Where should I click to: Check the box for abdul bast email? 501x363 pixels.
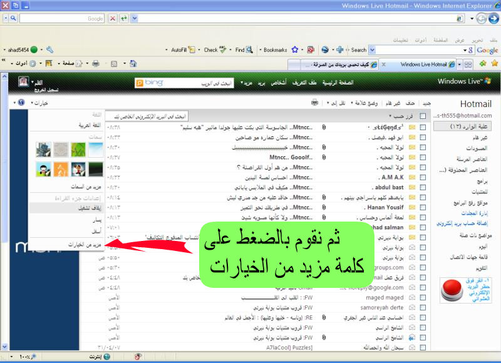click(x=423, y=187)
